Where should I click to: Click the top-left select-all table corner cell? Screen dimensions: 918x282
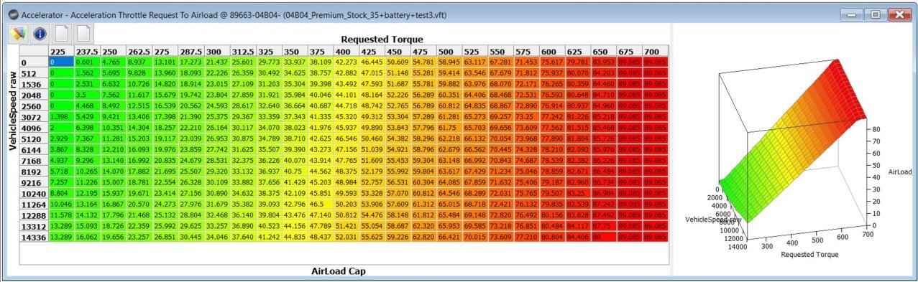tap(34, 52)
